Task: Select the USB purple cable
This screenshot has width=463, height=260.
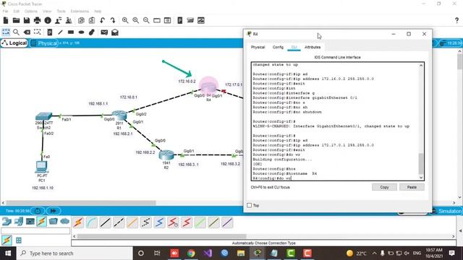Action: [x=227, y=222]
